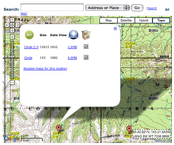The width and height of the screenshot is (174, 145).
Task: Close the map info popup
Action: [x=115, y=29]
